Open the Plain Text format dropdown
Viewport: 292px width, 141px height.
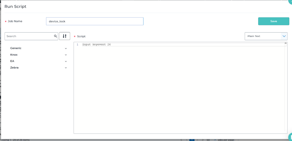tap(266, 36)
